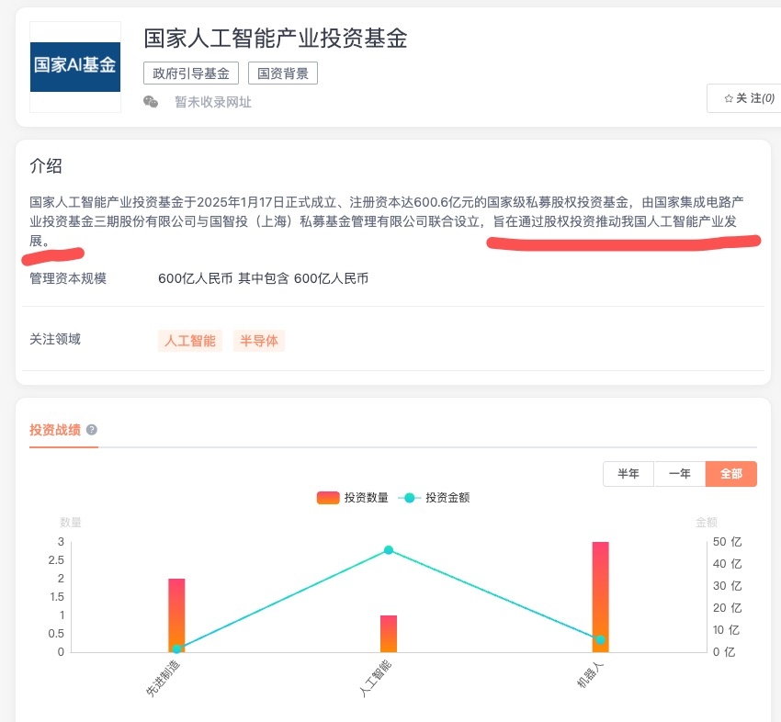Click the 介绍 section heading
This screenshot has height=722, width=781.
coord(46,166)
